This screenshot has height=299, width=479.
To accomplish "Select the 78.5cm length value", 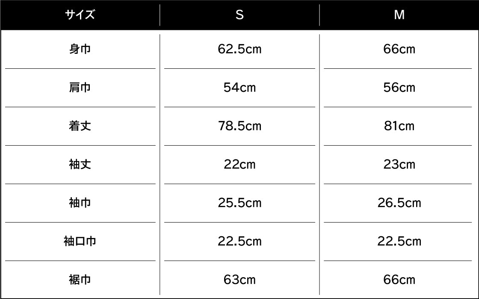I will [239, 126].
